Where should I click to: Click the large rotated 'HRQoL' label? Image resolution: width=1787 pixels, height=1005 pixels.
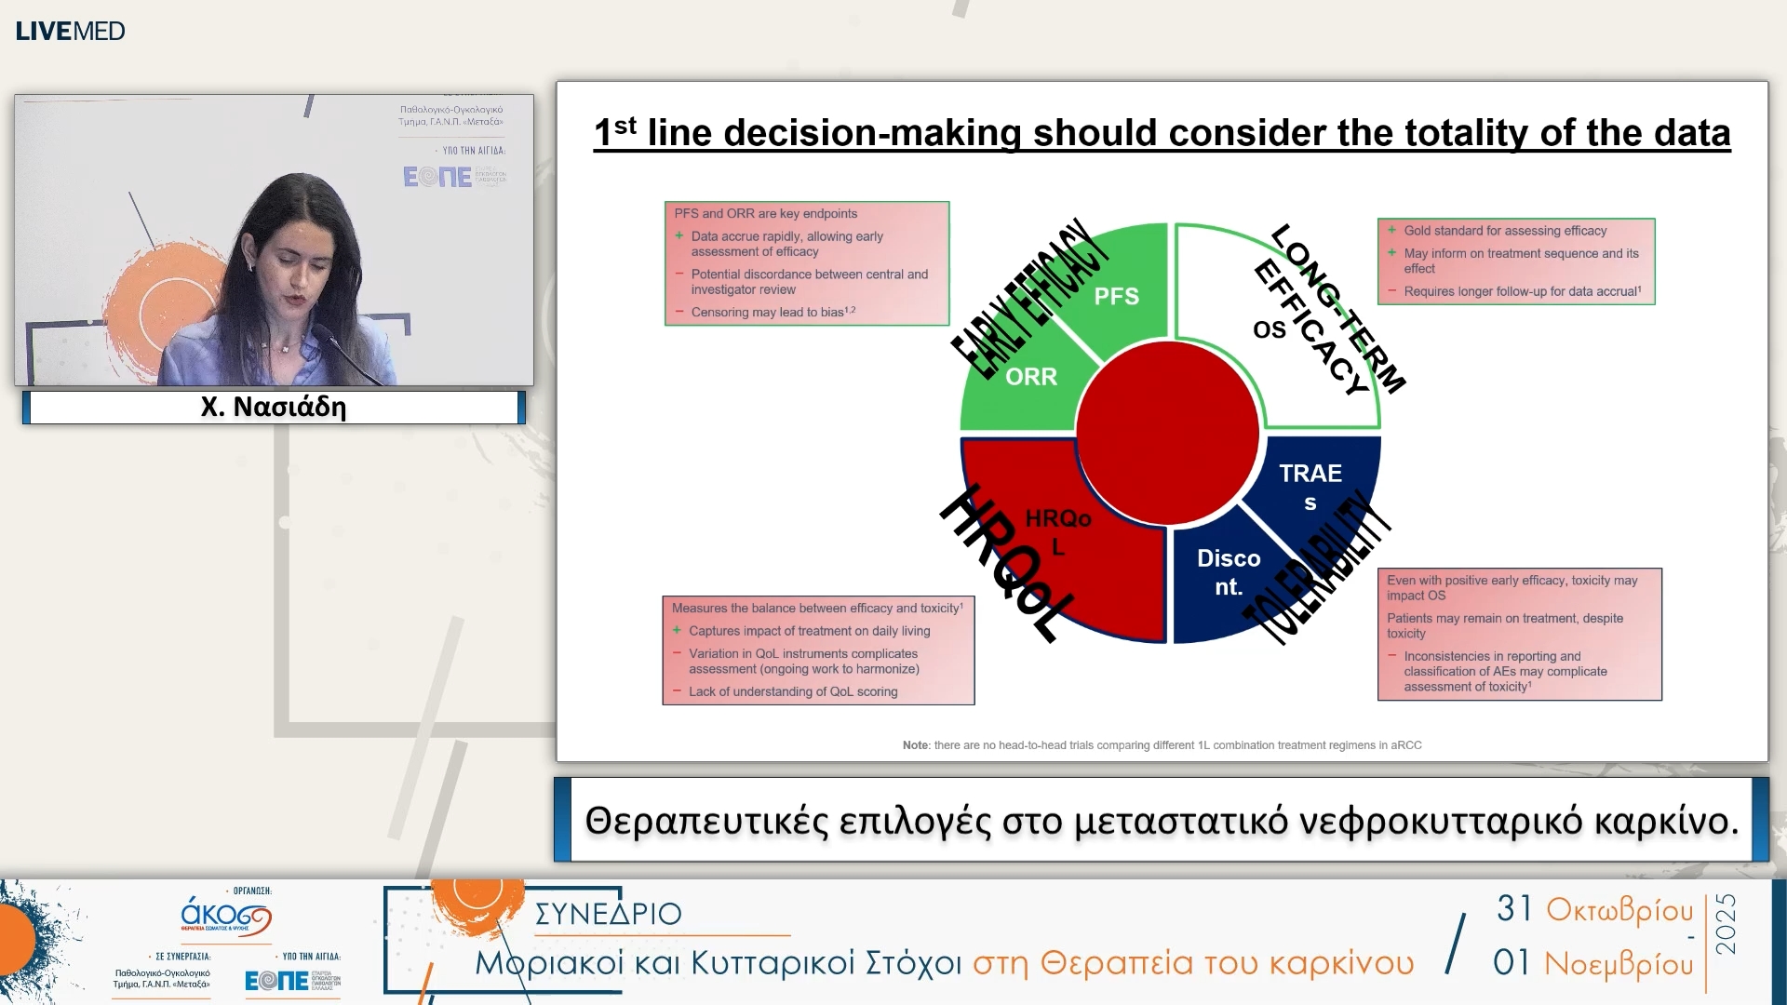tap(1010, 562)
